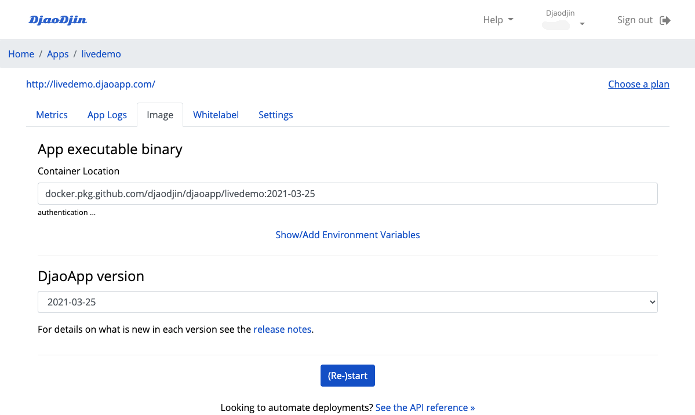Show/Add Environment Variables

tap(348, 235)
